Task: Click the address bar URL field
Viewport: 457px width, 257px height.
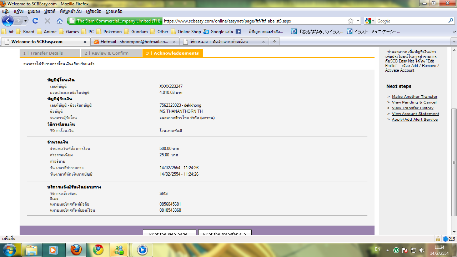Action: point(255,21)
